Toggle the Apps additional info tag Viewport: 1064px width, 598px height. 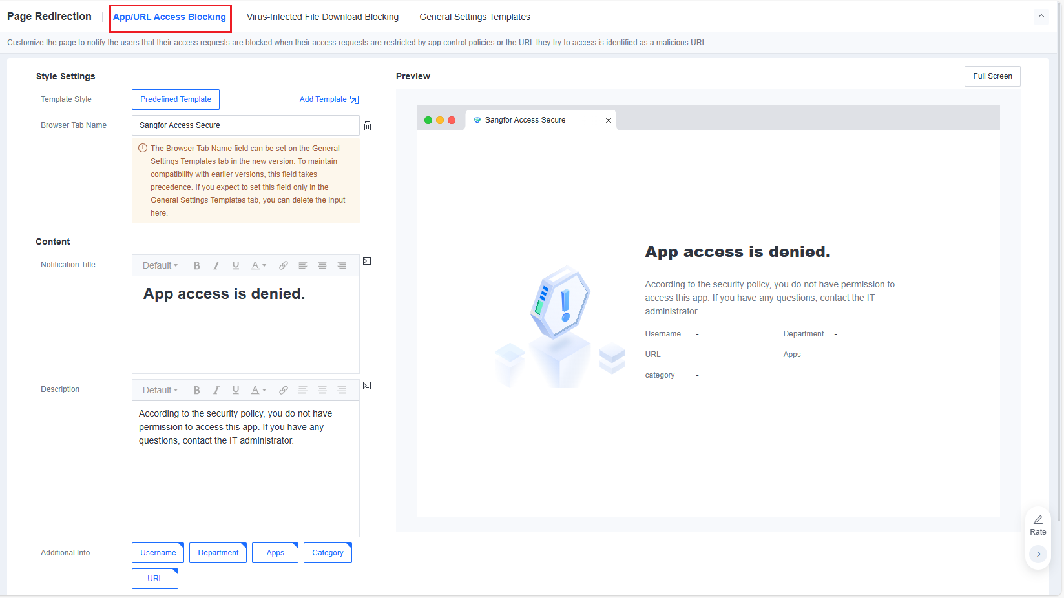(275, 553)
